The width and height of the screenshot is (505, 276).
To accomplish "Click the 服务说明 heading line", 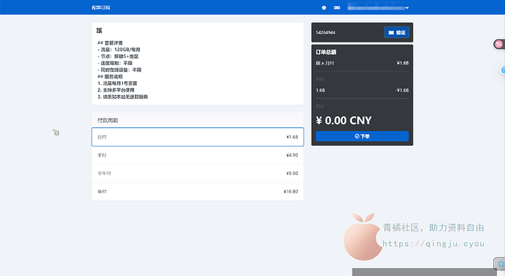I will [x=110, y=77].
